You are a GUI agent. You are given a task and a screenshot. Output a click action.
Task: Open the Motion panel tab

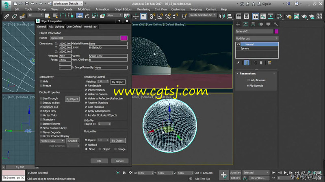(261, 24)
